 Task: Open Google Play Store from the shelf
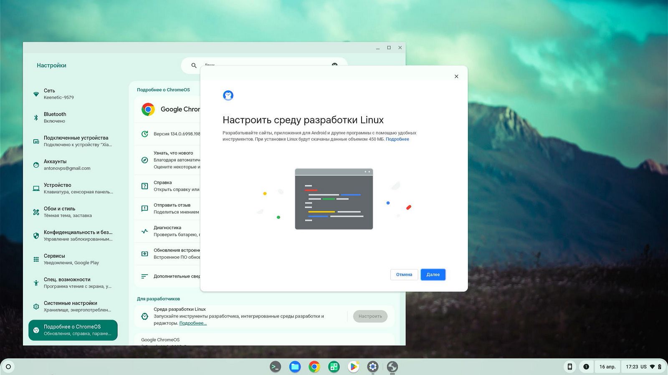pos(353,367)
